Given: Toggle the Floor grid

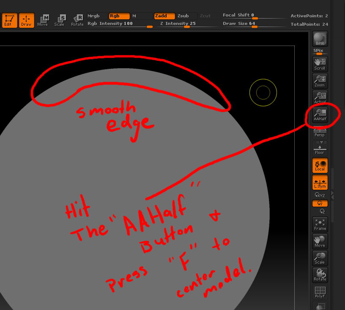Looking at the screenshot, I should [320, 148].
